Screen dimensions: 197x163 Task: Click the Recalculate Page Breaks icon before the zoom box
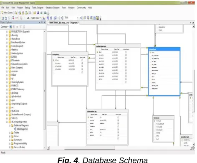[x=62, y=18]
